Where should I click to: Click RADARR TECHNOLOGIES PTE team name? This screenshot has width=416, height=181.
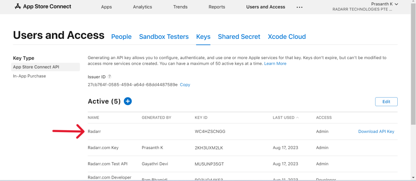362,9
